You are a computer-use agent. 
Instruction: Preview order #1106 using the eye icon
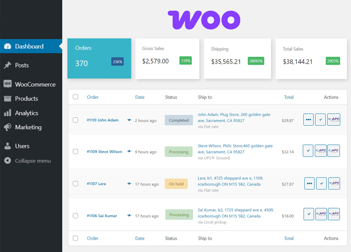tap(129, 216)
